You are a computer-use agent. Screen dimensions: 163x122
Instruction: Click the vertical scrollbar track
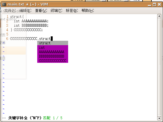point(159,67)
